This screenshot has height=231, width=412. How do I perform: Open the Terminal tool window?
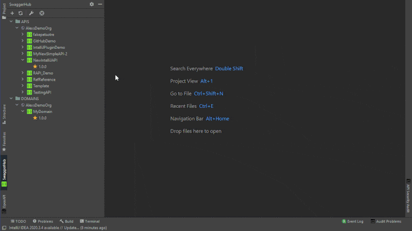[x=90, y=221]
